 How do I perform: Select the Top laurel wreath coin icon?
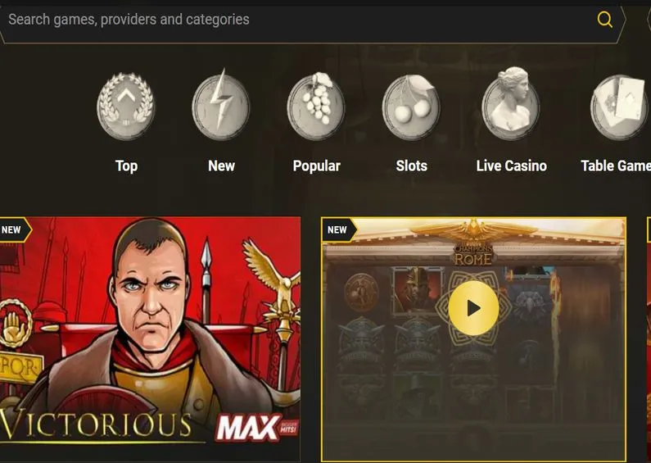pyautogui.click(x=126, y=107)
